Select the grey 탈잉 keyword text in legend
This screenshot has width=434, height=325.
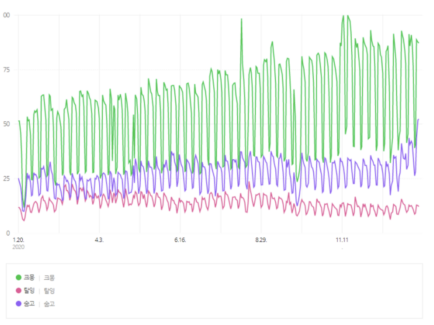[49, 291]
